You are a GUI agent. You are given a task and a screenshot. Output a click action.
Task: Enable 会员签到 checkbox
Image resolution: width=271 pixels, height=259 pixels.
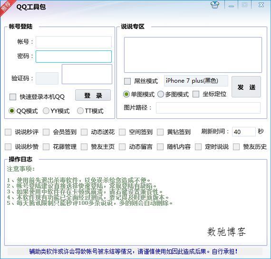click(46, 132)
